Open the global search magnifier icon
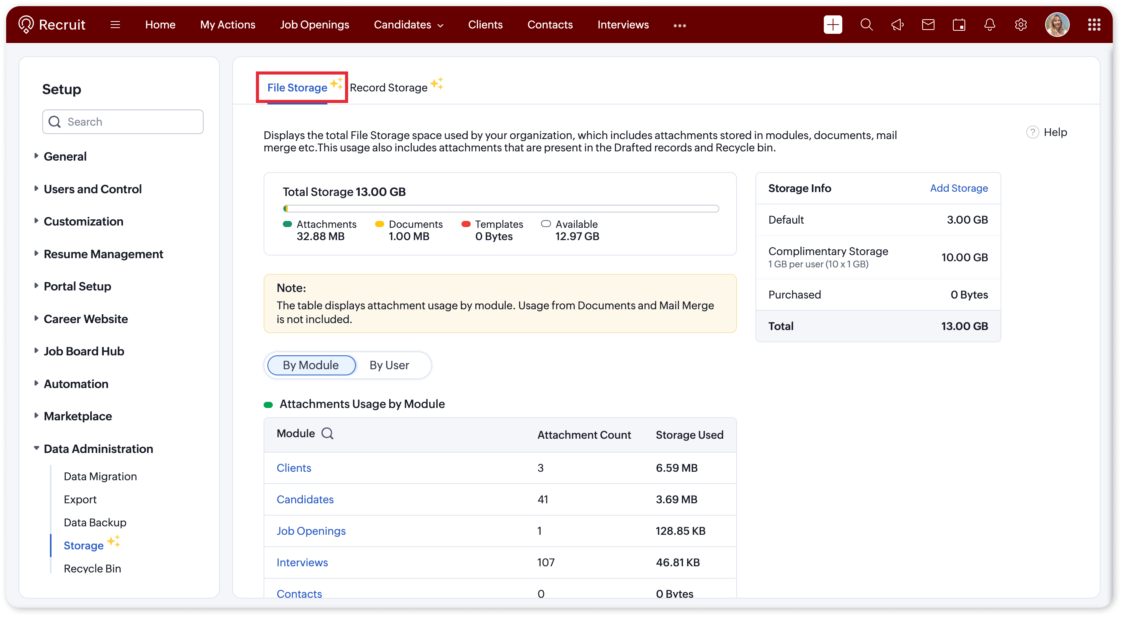Viewport: 1122px width, 617px height. [x=866, y=25]
